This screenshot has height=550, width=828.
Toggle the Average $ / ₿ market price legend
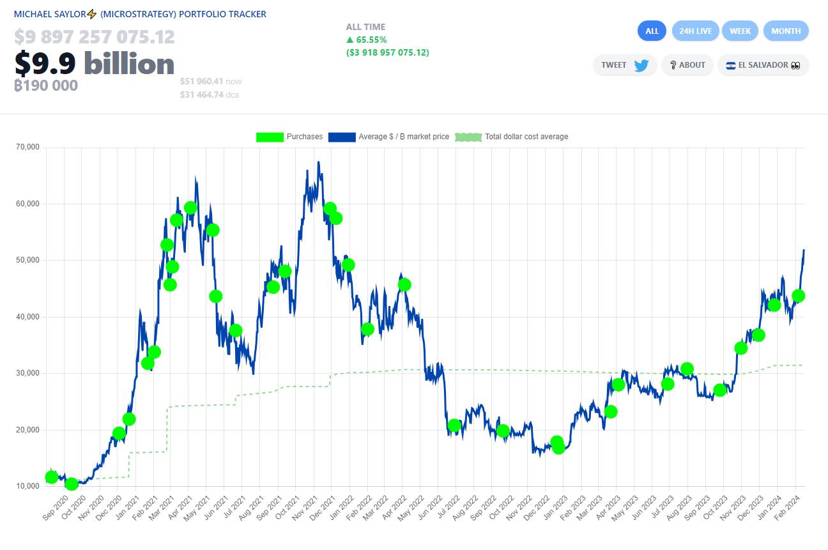pos(389,137)
